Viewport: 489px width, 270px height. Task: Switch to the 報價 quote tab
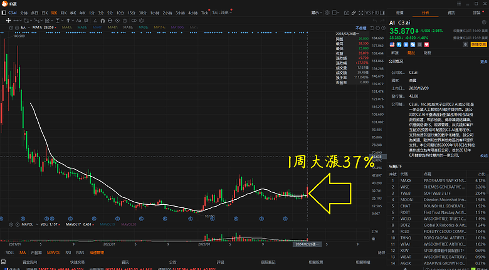click(399, 13)
